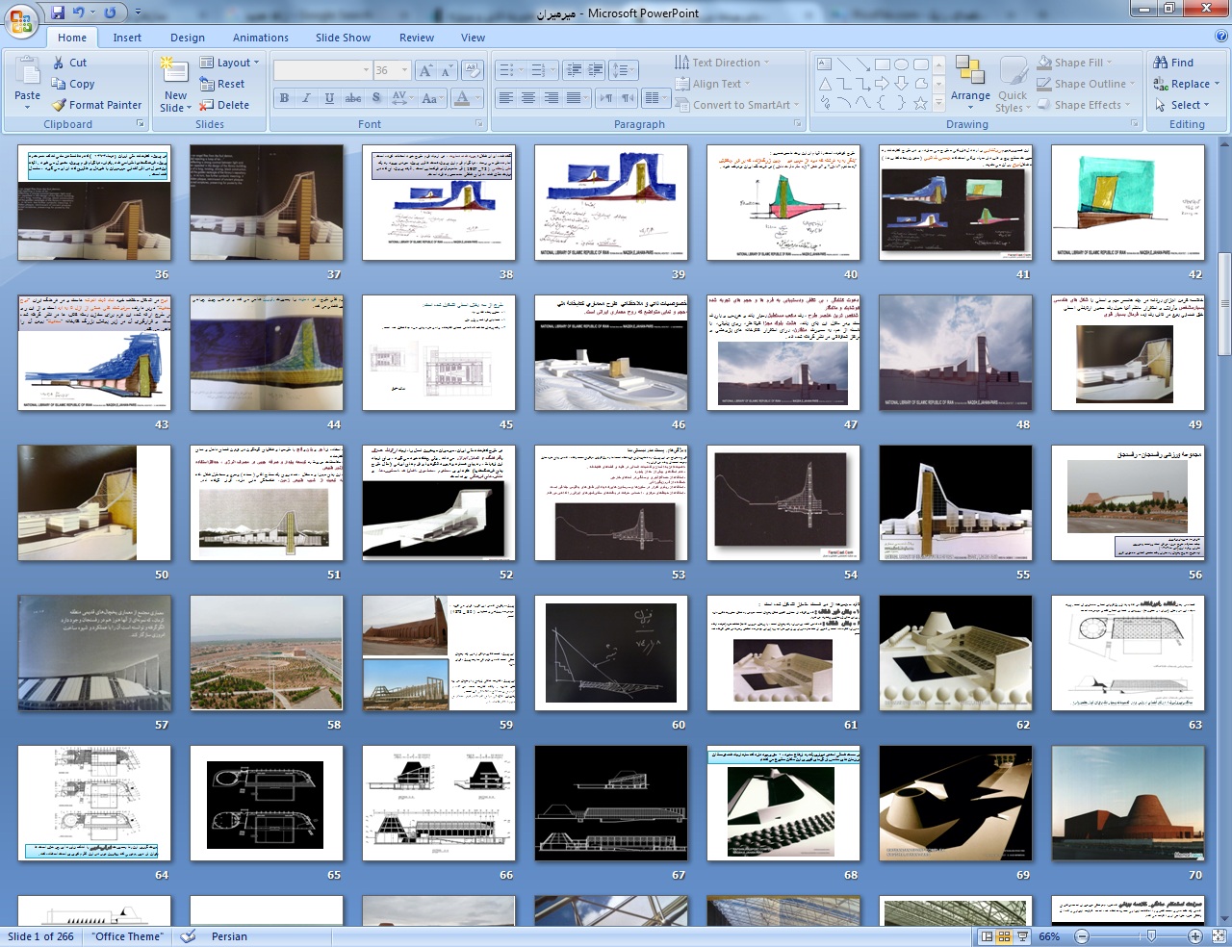
Task: Cut the selection with the Cut icon
Action: click(68, 63)
